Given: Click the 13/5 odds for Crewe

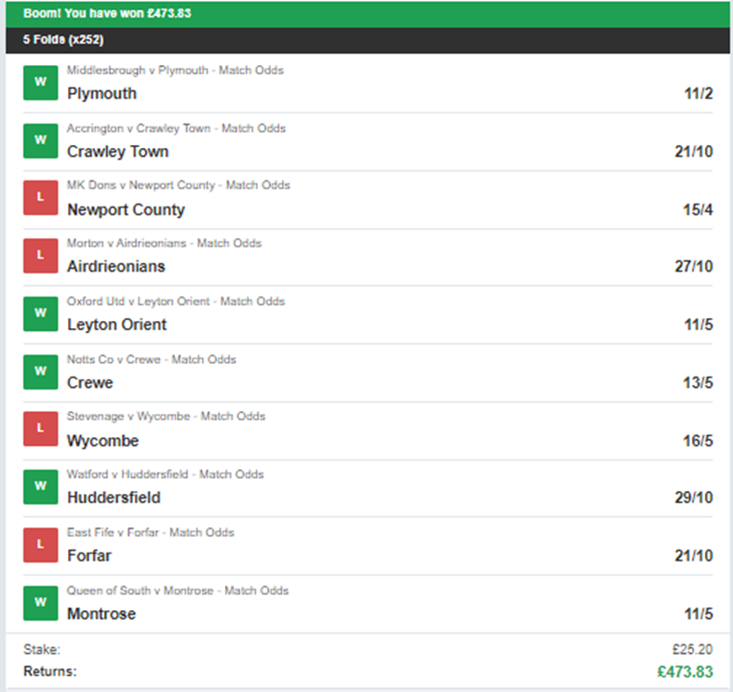Looking at the screenshot, I should 698,382.
